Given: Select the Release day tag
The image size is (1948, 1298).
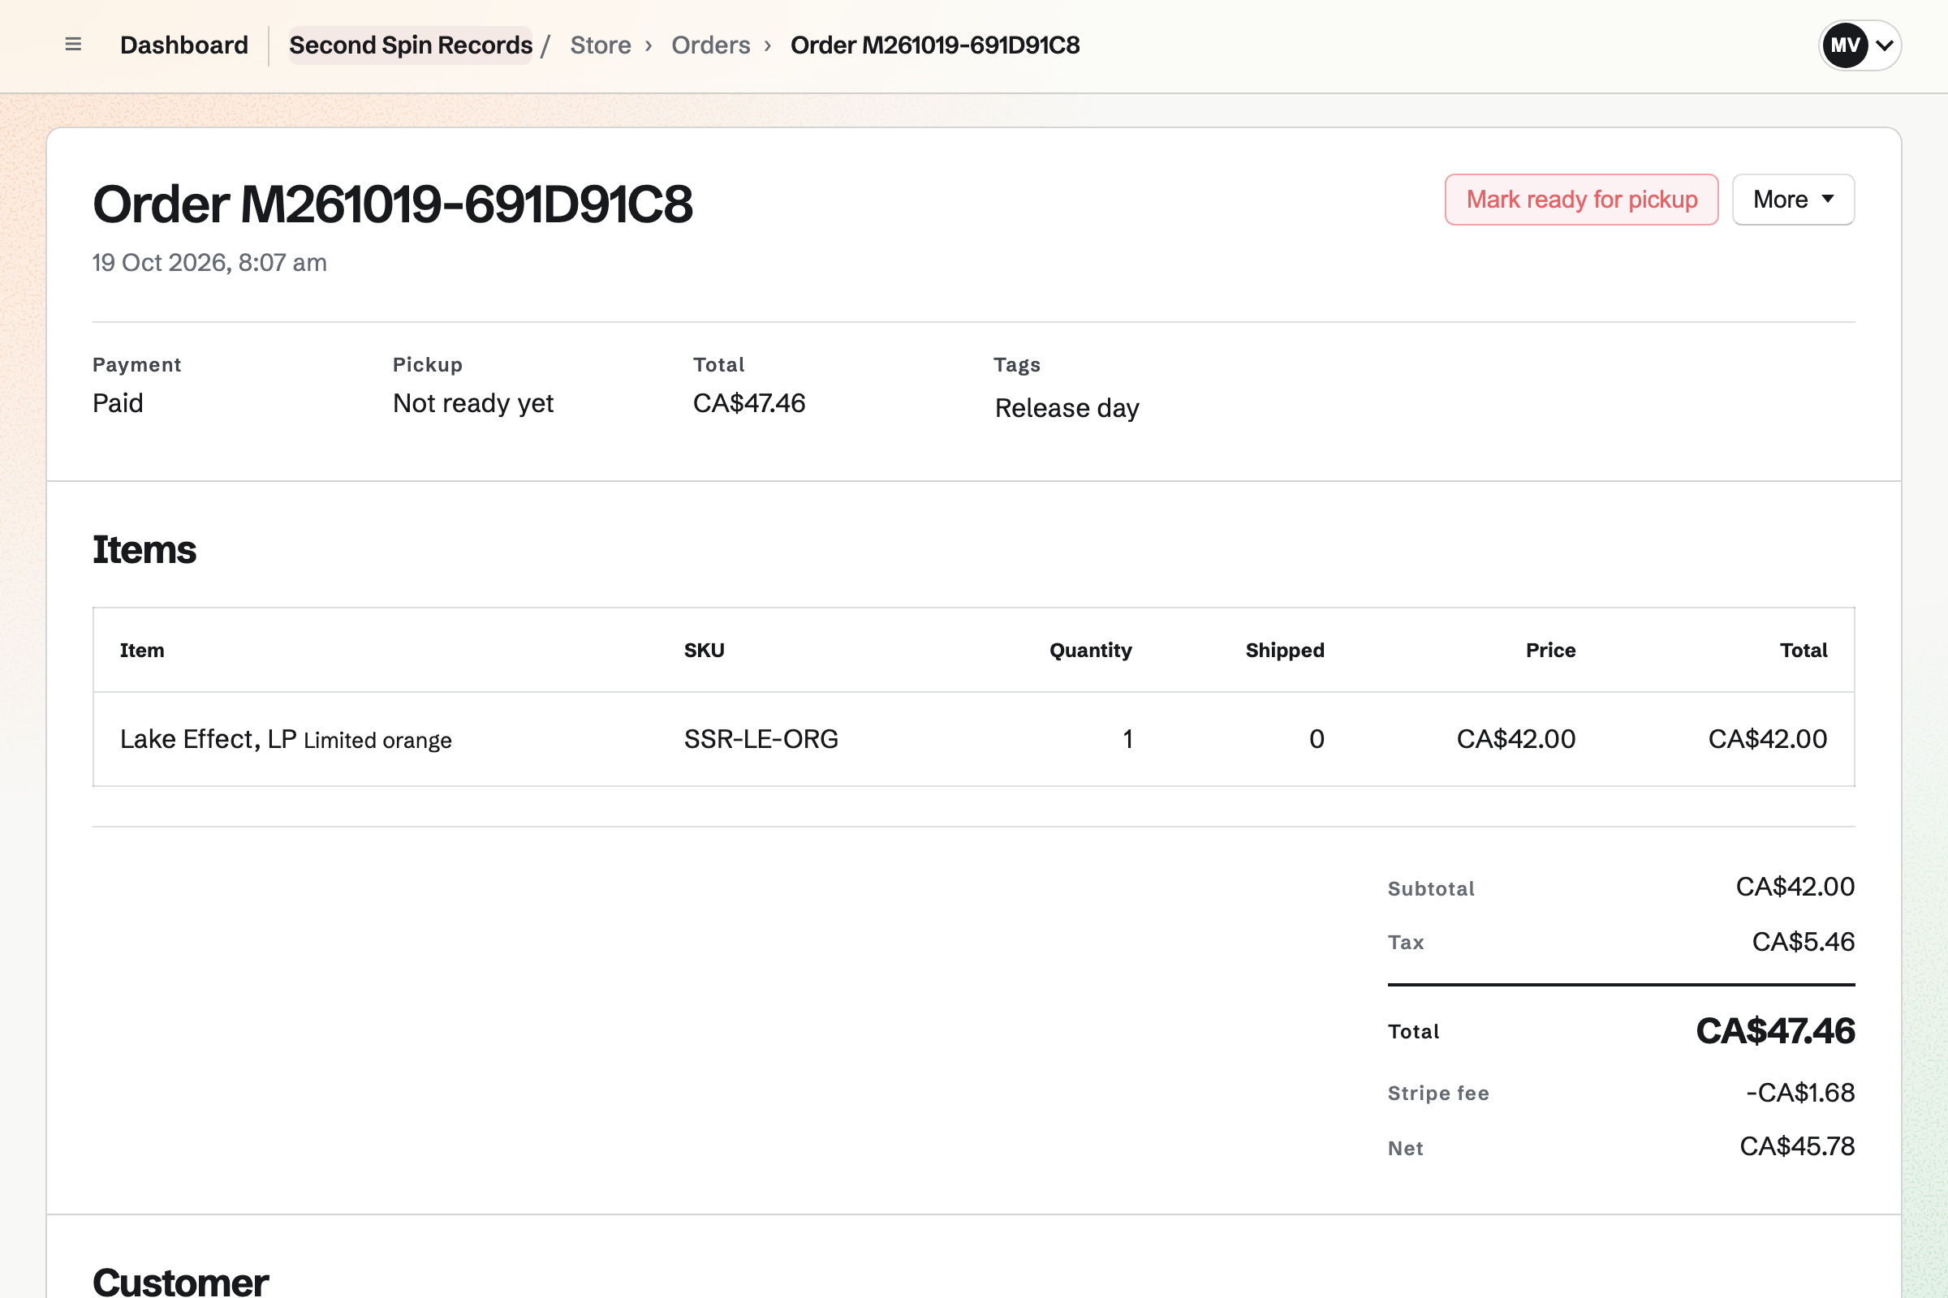Looking at the screenshot, I should tap(1067, 408).
